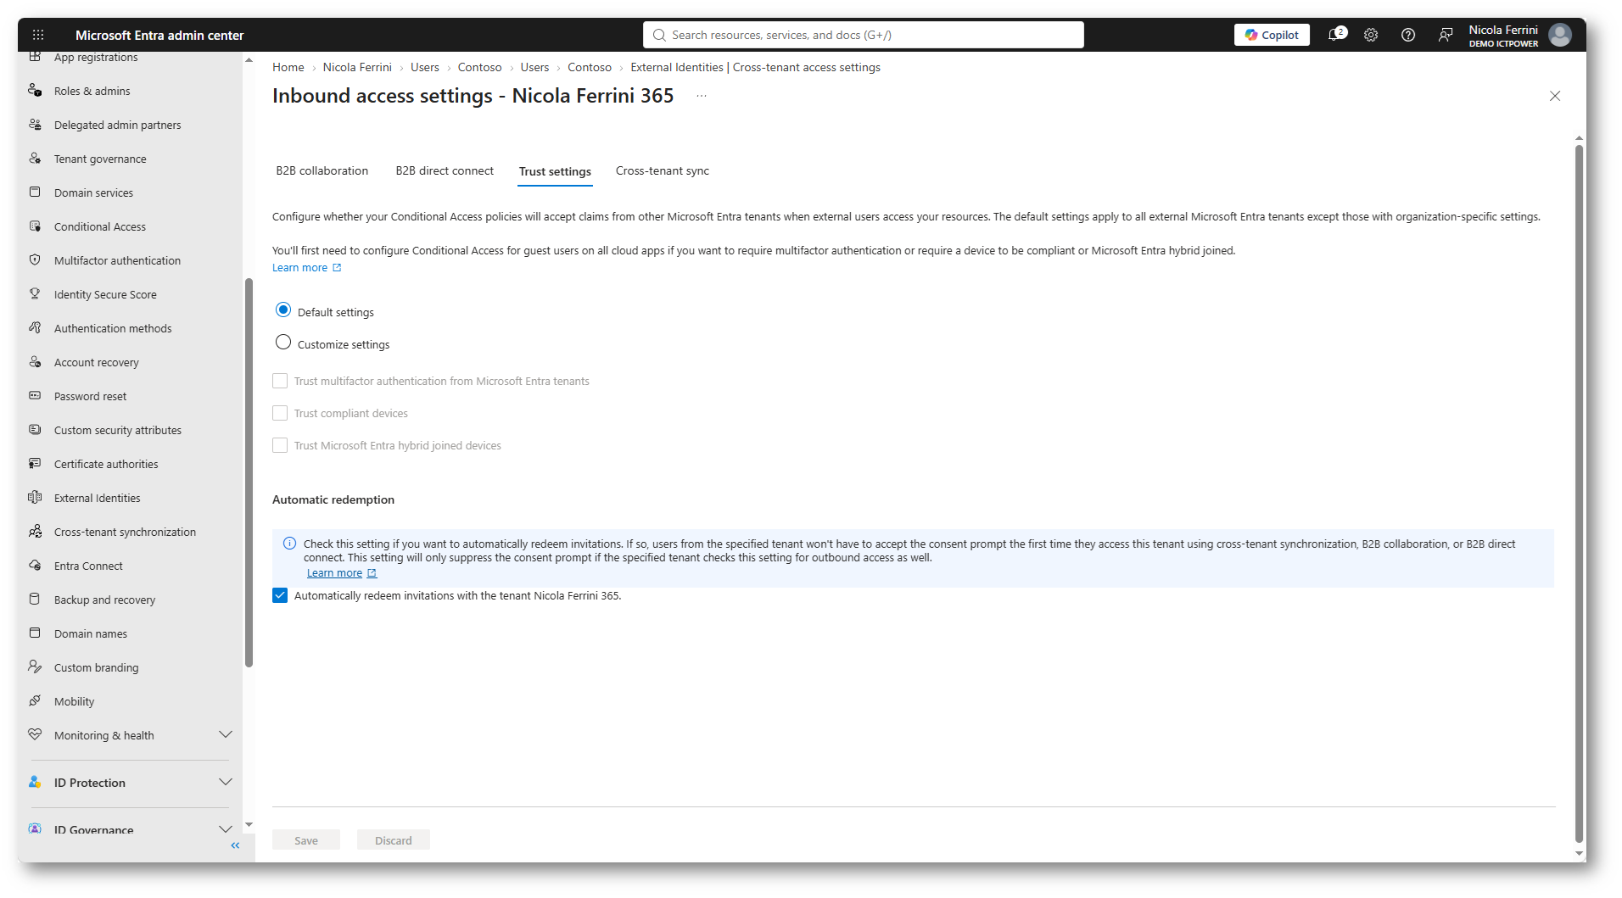Click the Backup and recovery icon
The image size is (1622, 898).
pyautogui.click(x=35, y=599)
